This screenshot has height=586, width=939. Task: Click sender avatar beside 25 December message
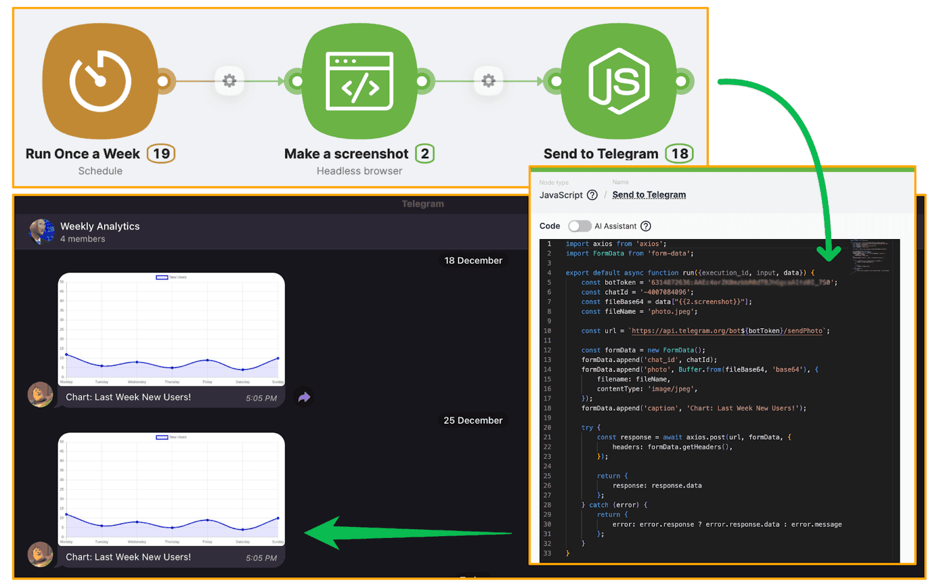coord(40,554)
